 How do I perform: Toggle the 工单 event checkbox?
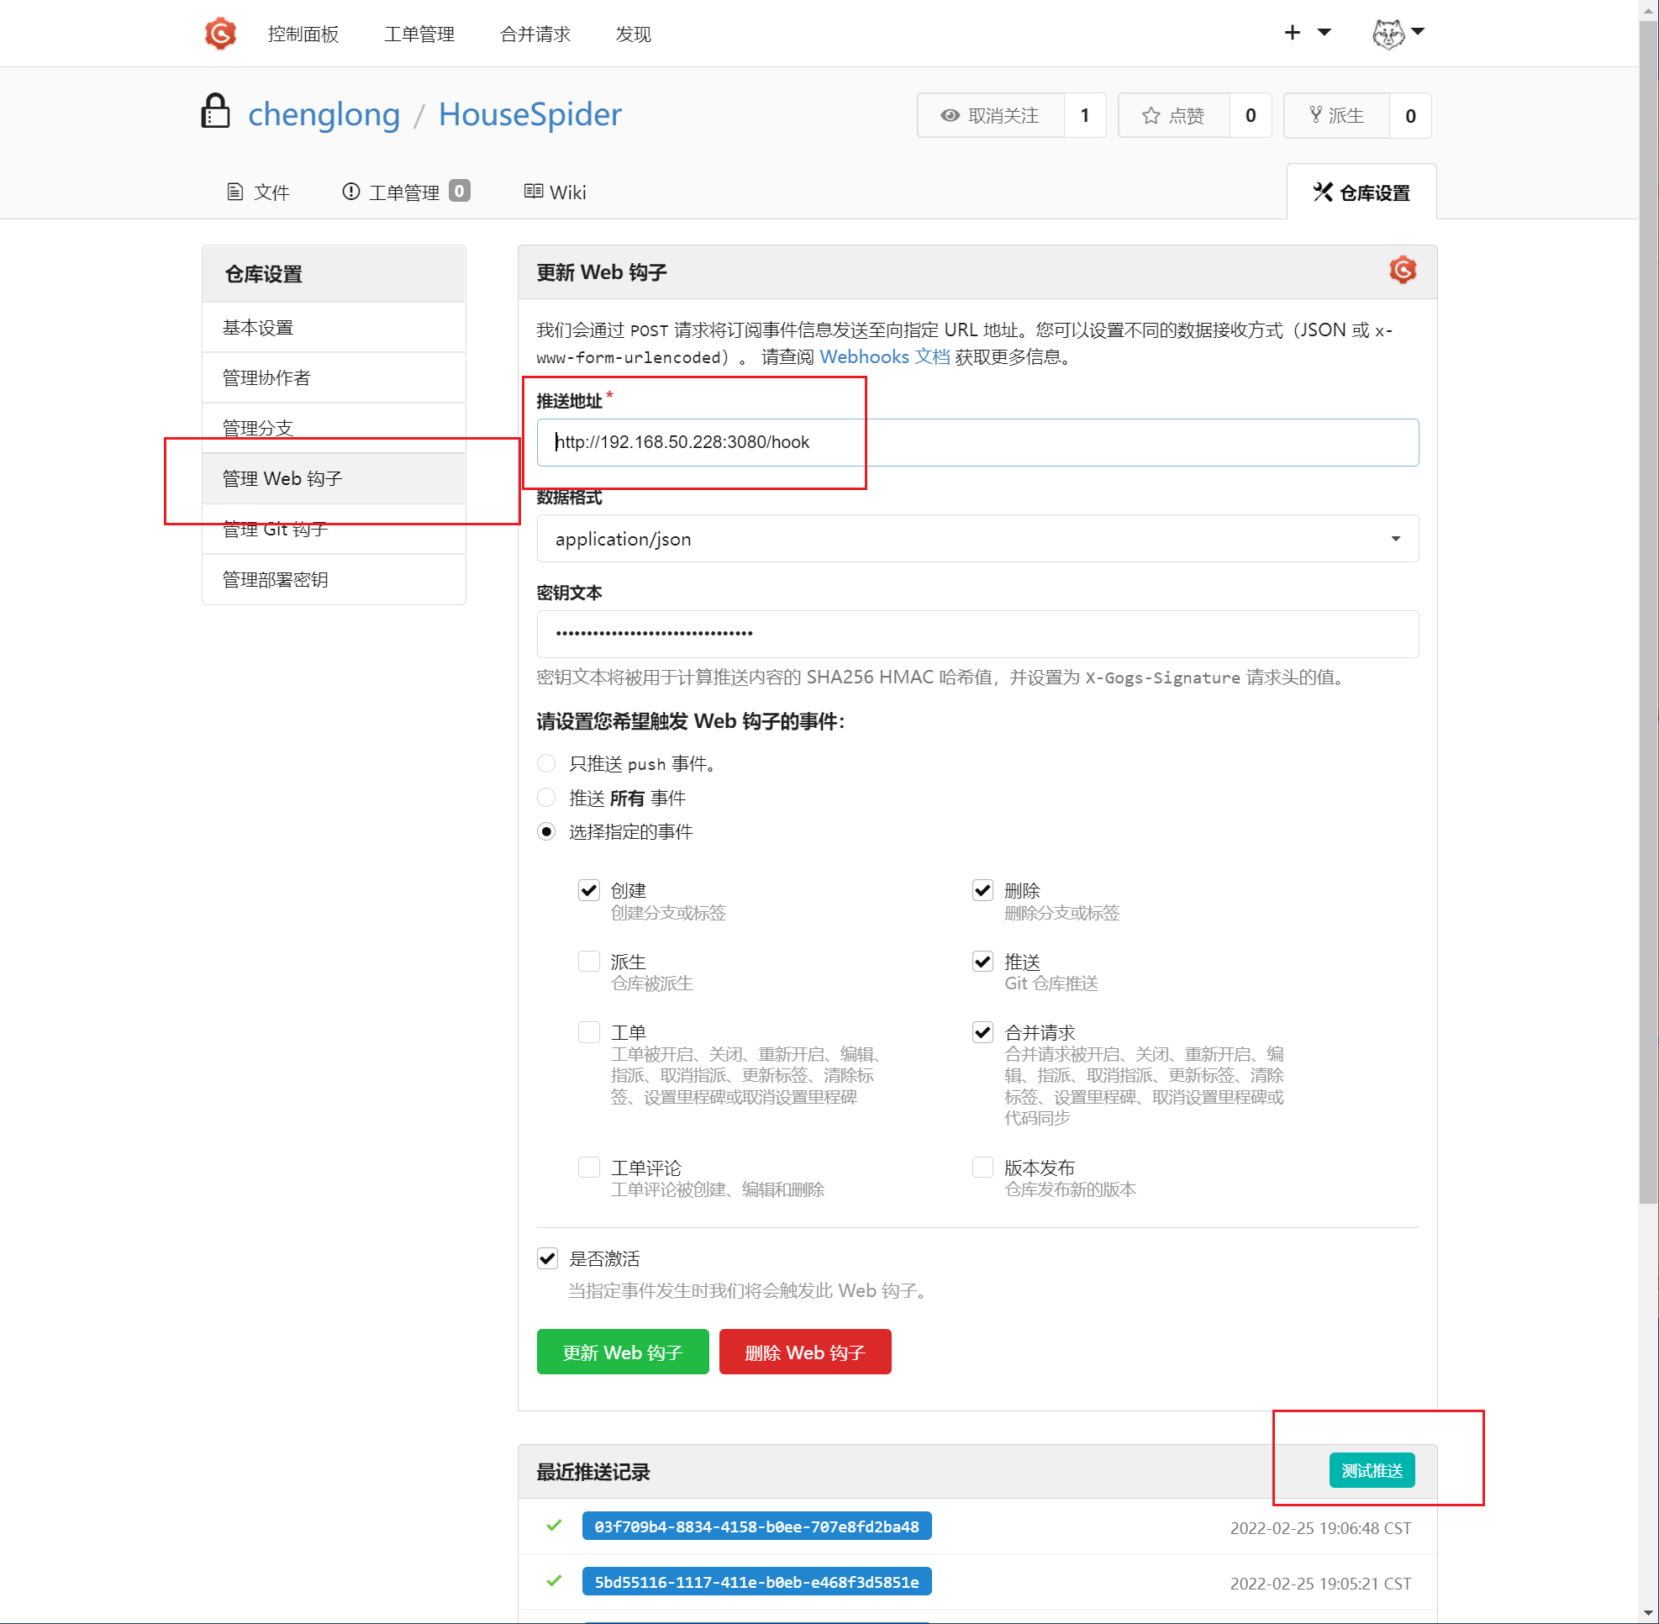click(589, 1032)
